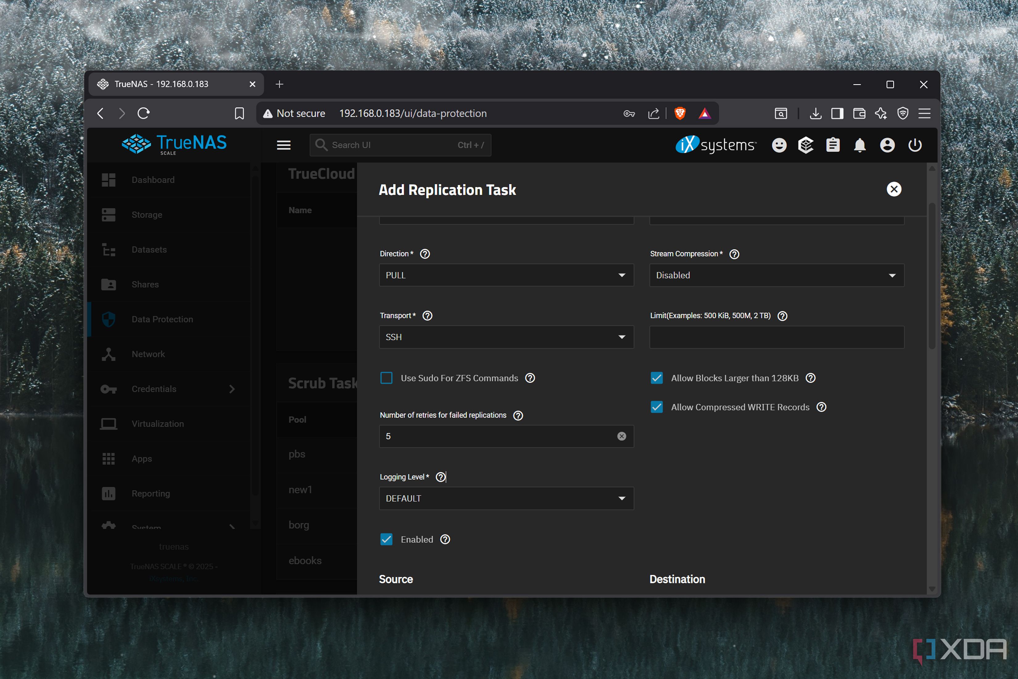Clear the retries value with X icon
1018x679 pixels.
(622, 436)
